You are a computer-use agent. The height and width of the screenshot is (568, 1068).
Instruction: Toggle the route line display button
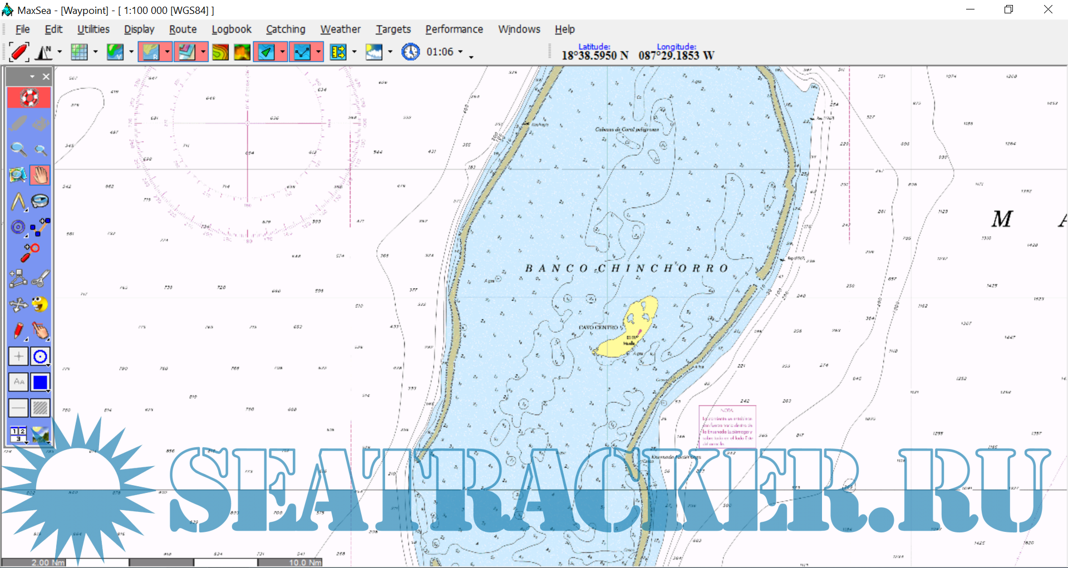tap(302, 52)
